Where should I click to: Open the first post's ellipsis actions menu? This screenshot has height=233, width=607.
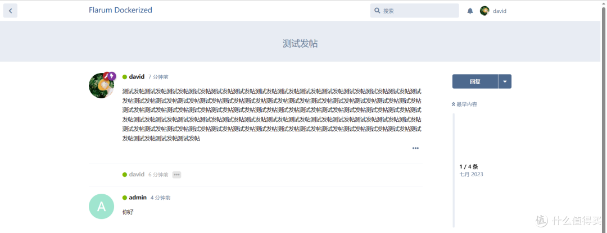(x=415, y=148)
